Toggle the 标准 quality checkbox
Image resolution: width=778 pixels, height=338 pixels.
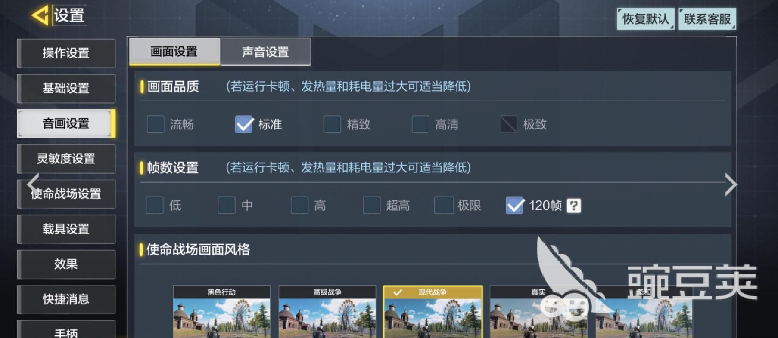coord(244,124)
